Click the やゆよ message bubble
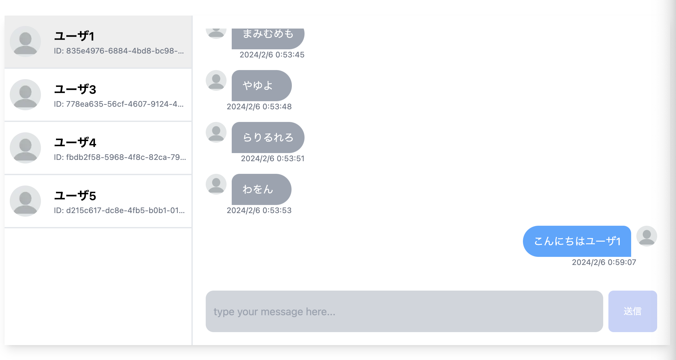The height and width of the screenshot is (360, 676). (261, 85)
